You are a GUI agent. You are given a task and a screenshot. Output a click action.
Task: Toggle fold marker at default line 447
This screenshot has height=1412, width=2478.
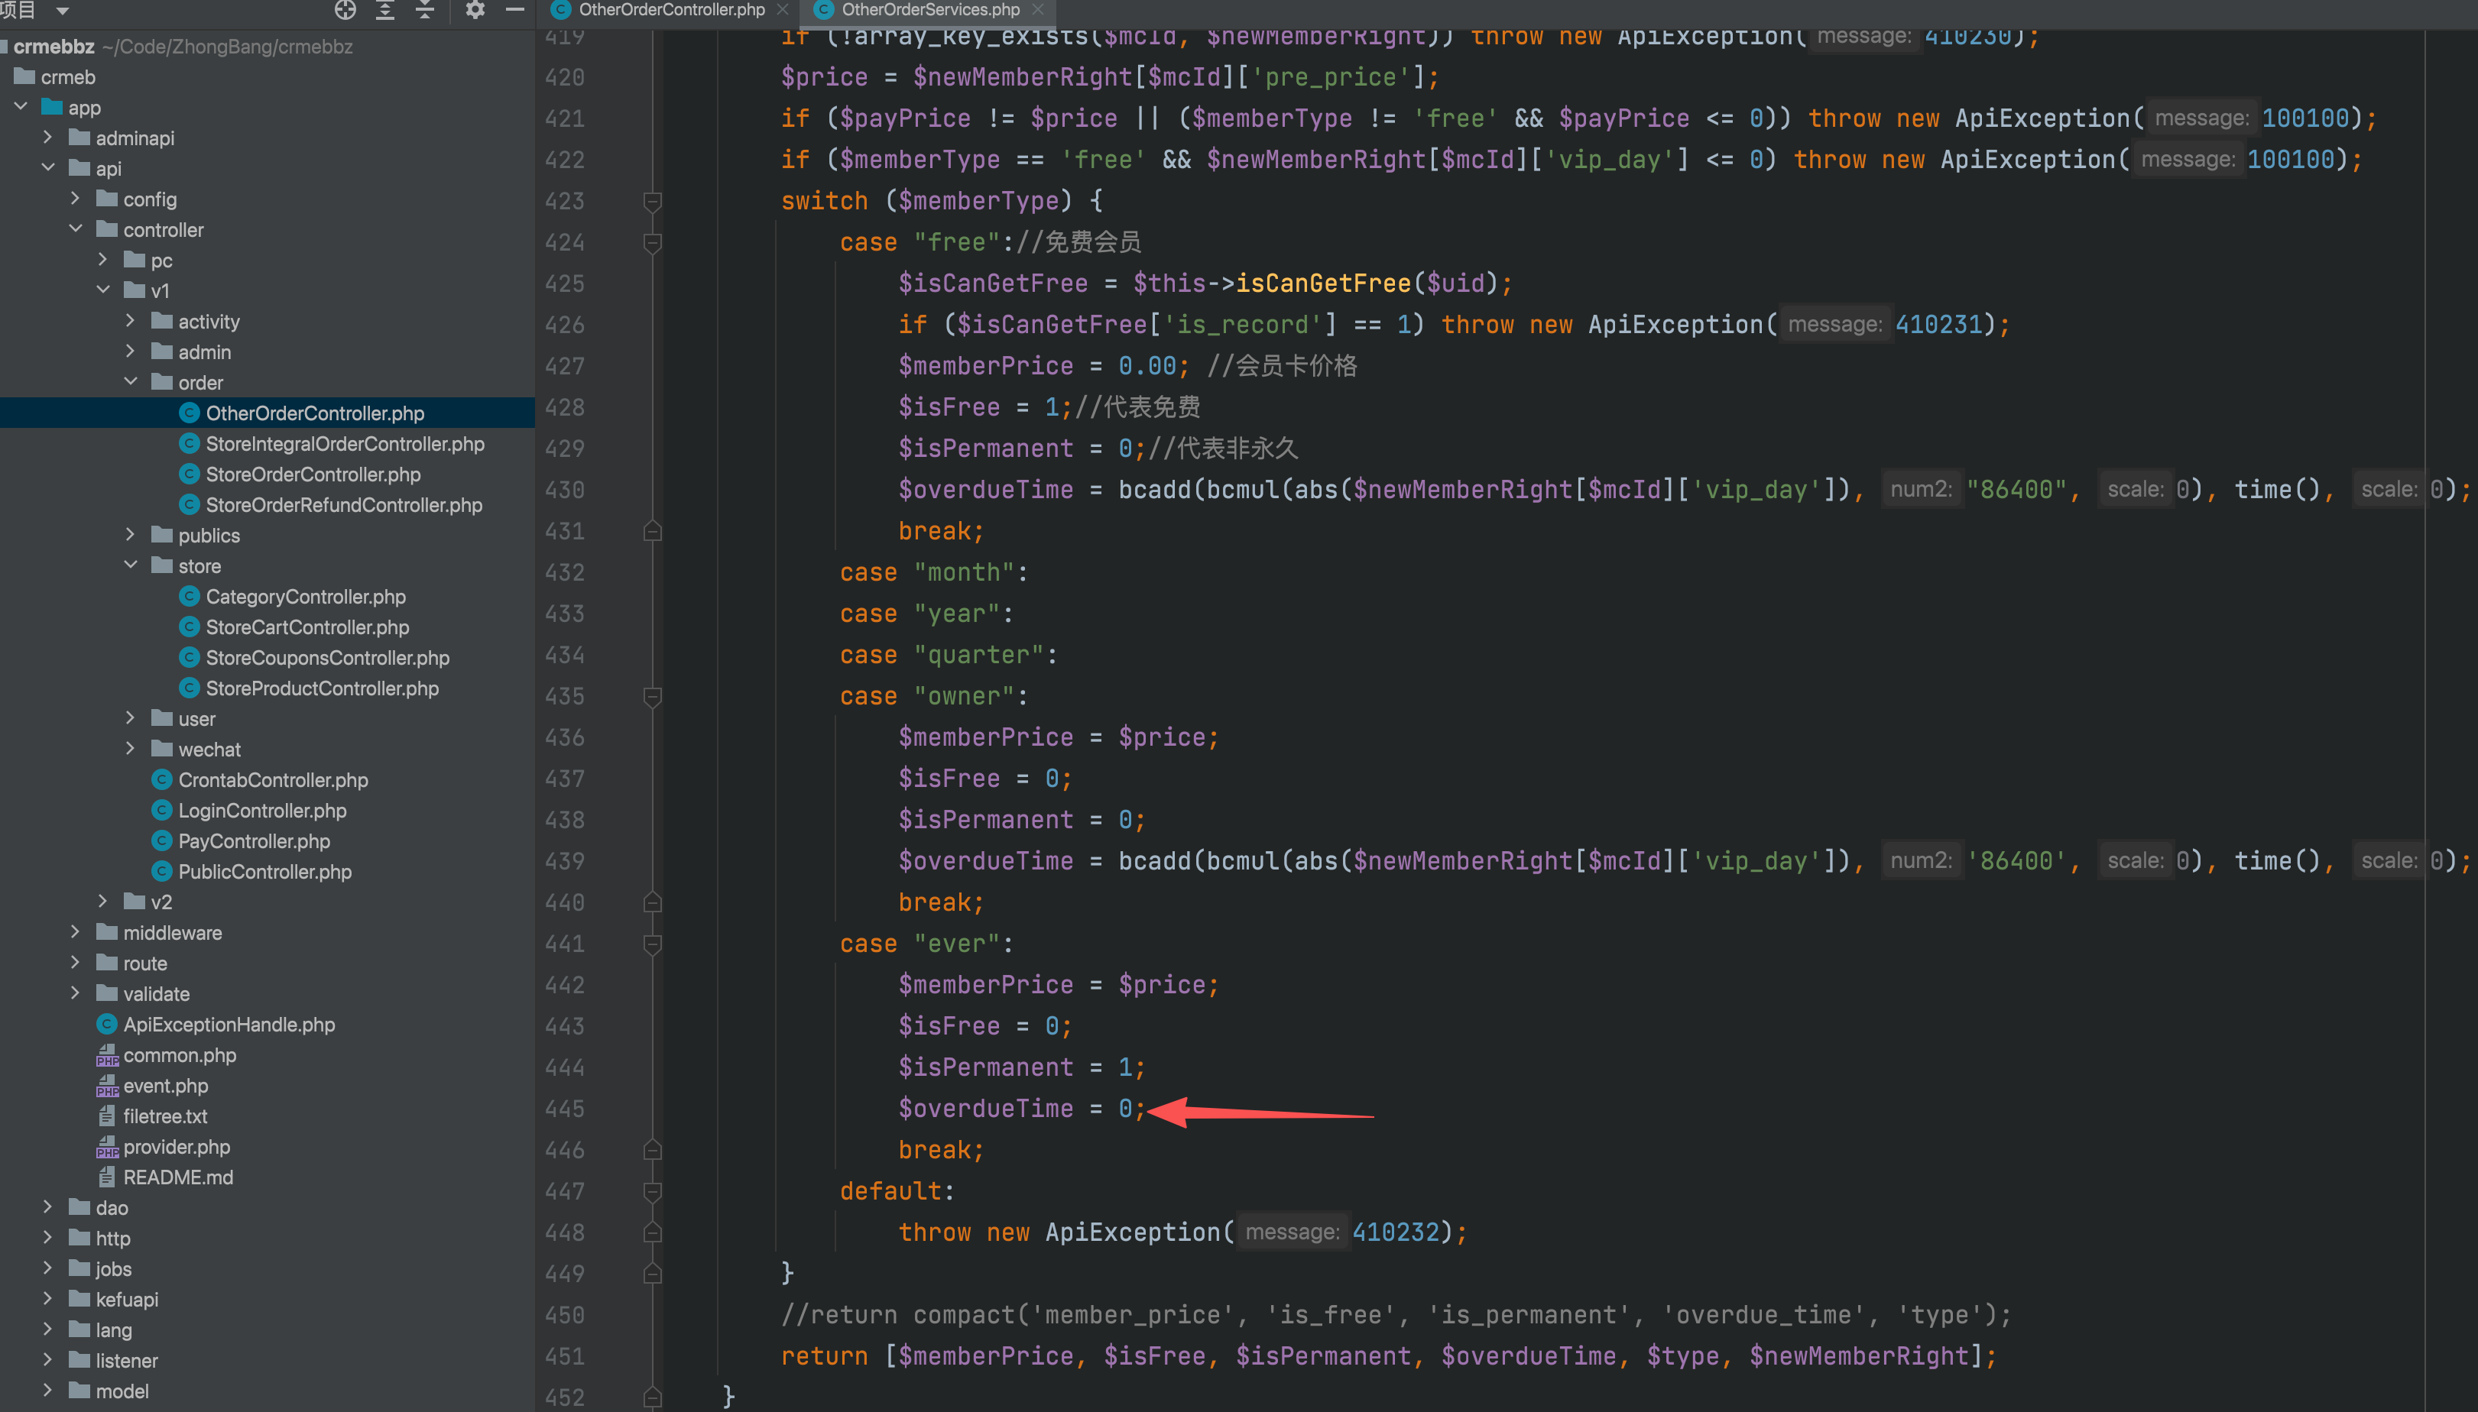[653, 1191]
